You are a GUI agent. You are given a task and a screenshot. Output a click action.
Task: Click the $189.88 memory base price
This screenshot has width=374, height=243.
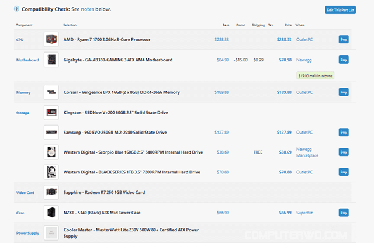[222, 92]
